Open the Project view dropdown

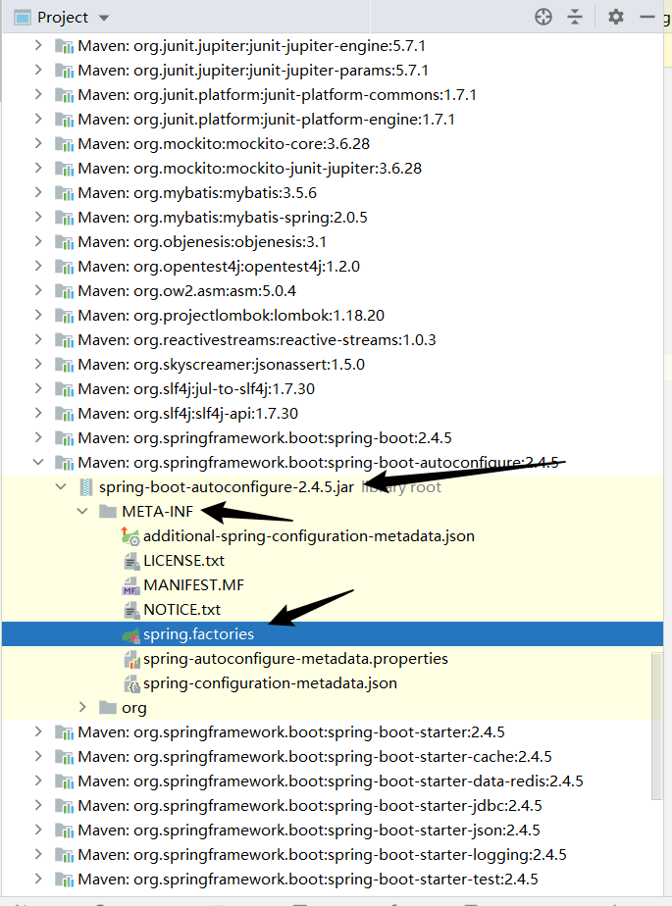coord(104,18)
